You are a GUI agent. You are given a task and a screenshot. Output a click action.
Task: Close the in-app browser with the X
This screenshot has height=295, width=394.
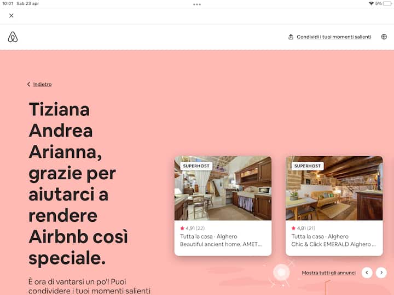tap(11, 15)
